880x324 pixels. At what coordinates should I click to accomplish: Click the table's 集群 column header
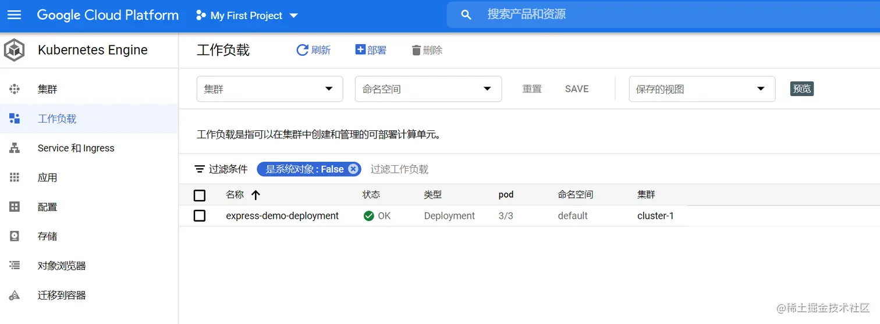[x=646, y=195]
